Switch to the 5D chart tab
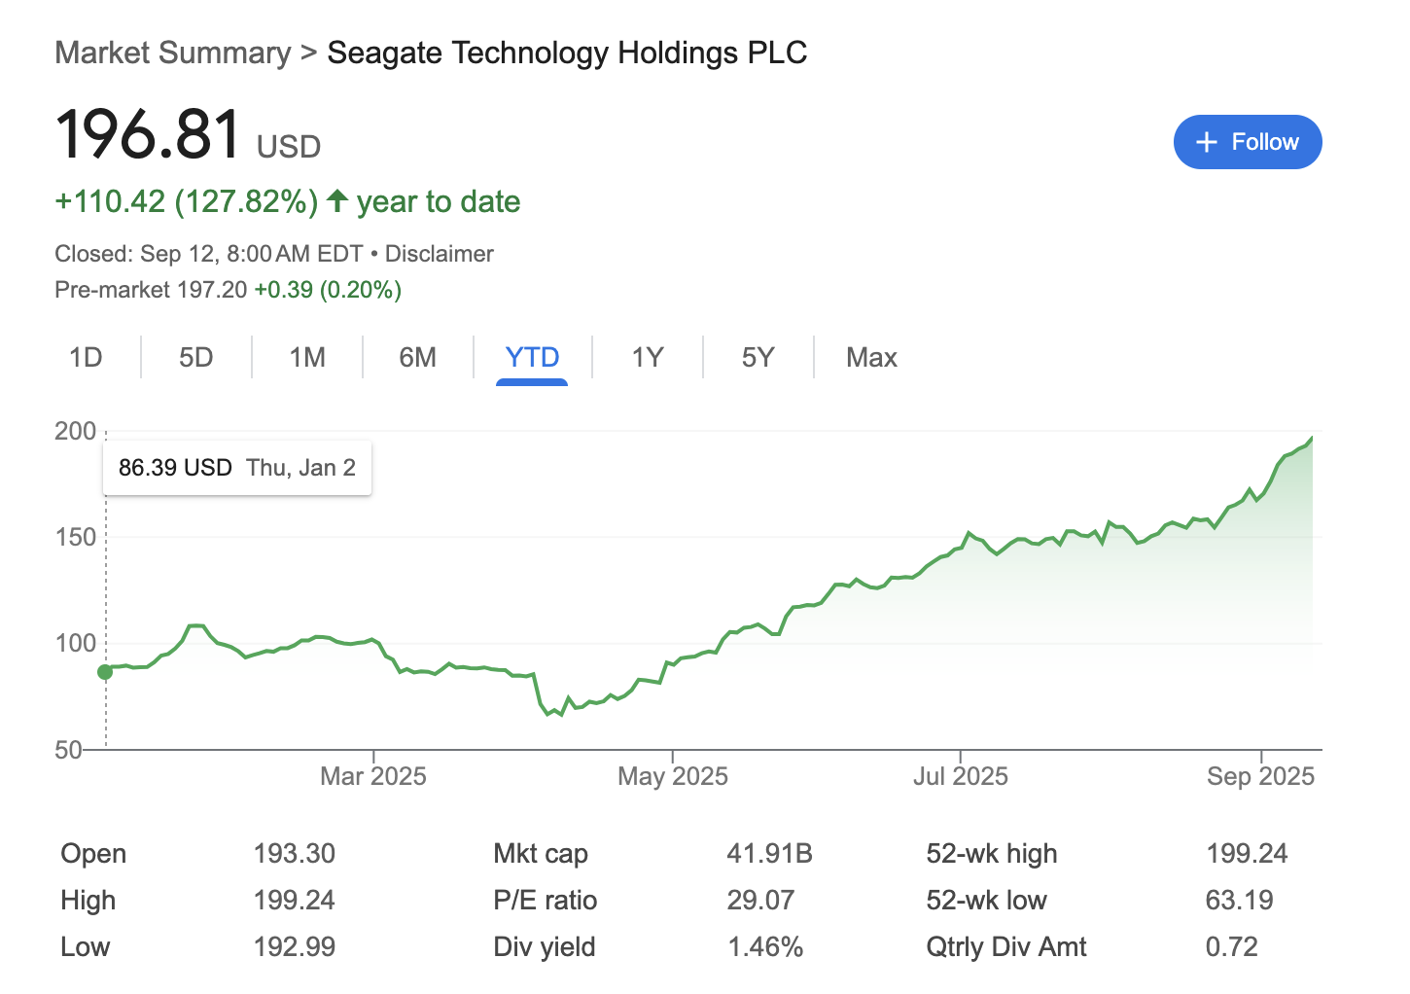1410x994 pixels. click(195, 357)
